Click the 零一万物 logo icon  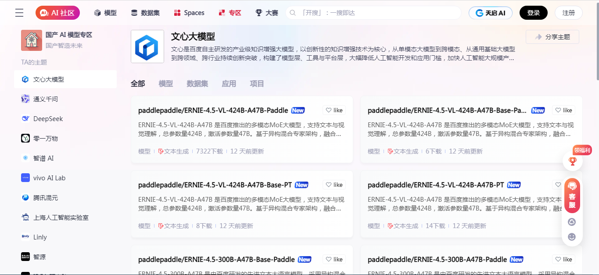tap(25, 139)
